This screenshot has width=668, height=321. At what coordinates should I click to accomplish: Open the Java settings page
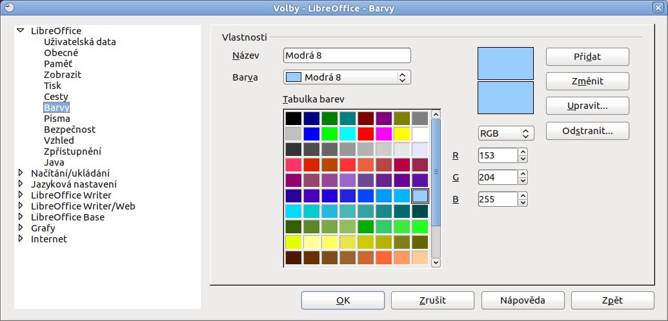coord(54,162)
